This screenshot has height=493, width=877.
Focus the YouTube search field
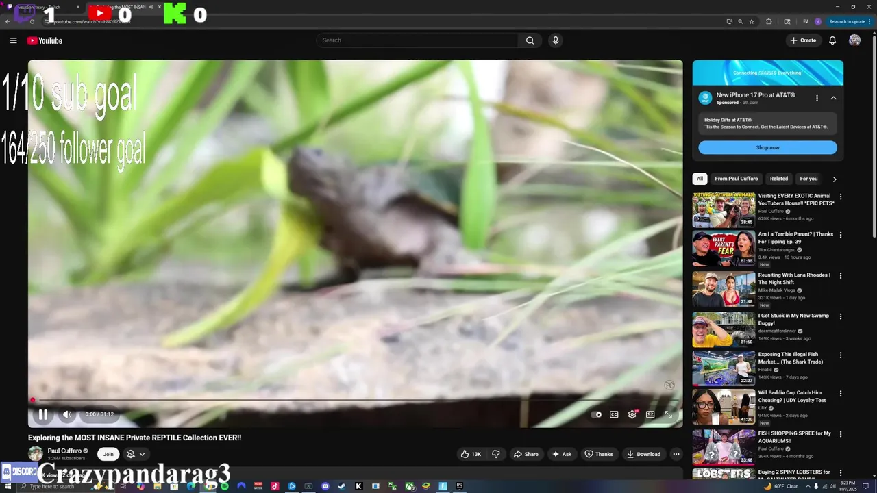(x=418, y=40)
